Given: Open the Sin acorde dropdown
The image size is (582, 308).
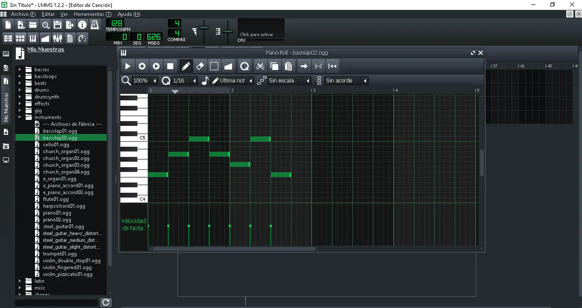Looking at the screenshot, I should 346,80.
